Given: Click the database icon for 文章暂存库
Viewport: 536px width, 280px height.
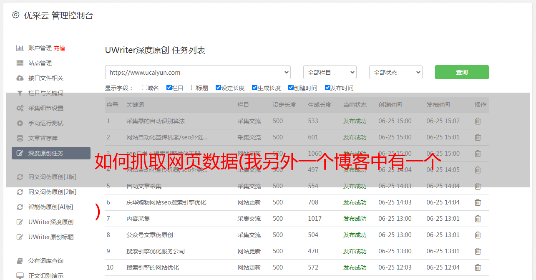Looking at the screenshot, I should (20, 138).
